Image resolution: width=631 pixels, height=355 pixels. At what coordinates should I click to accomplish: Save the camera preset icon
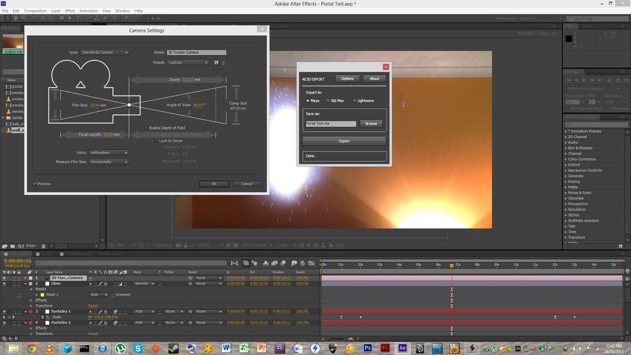pyautogui.click(x=216, y=63)
